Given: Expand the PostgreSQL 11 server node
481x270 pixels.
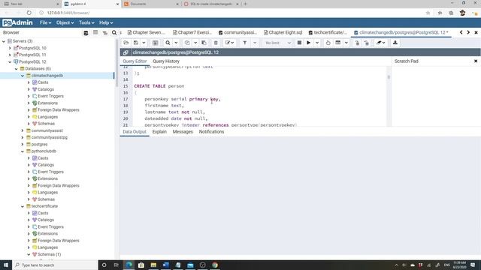Looking at the screenshot, I should pyautogui.click(x=10, y=55).
